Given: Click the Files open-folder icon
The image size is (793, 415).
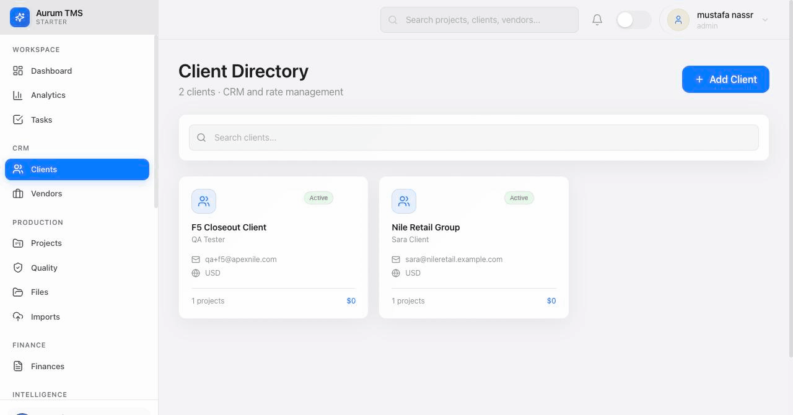Looking at the screenshot, I should [x=18, y=292].
